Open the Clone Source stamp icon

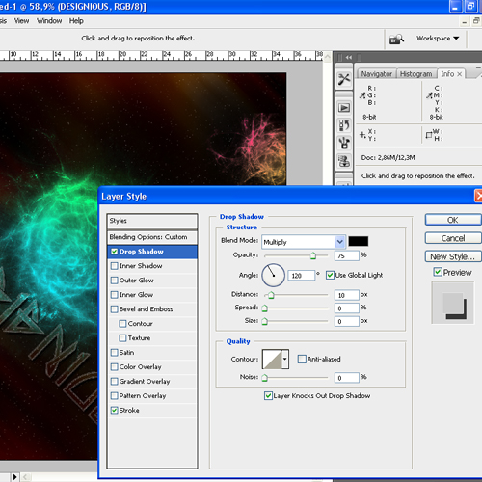pos(344,161)
